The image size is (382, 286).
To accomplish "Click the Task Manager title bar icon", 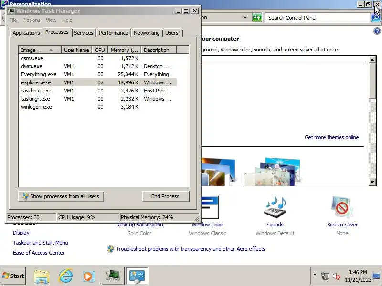I will pos(11,10).
